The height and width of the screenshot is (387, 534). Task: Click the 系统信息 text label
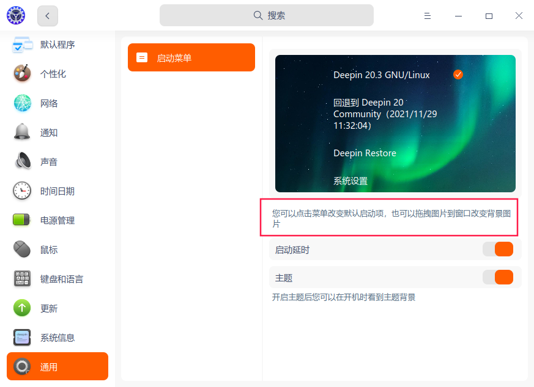[x=57, y=338]
